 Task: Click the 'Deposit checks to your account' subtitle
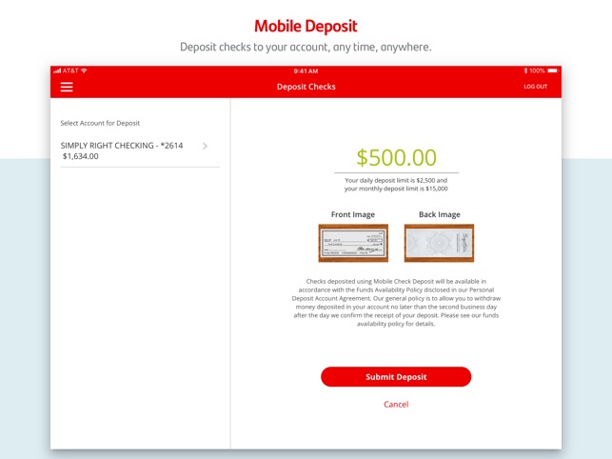click(x=306, y=48)
